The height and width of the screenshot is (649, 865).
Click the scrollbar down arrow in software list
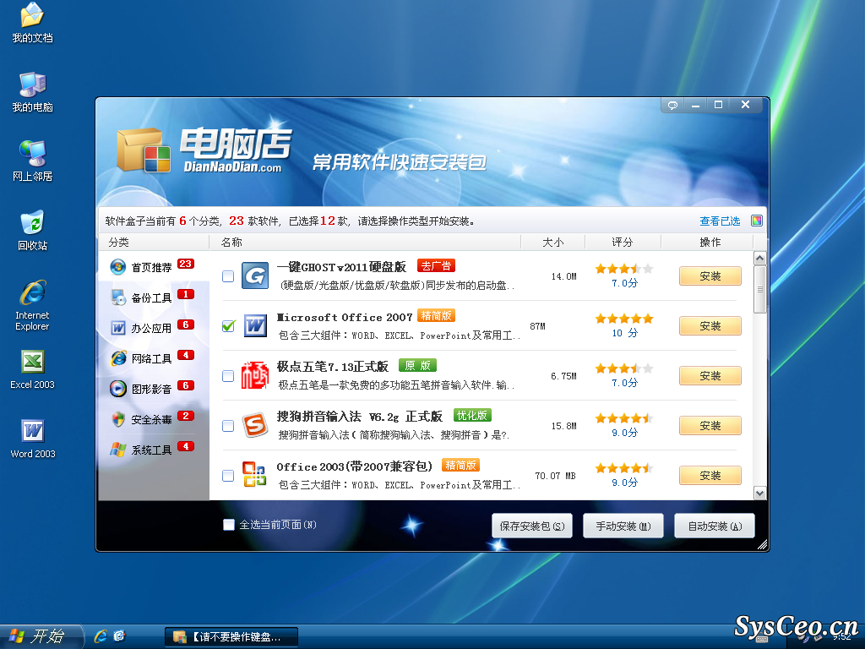(x=759, y=493)
